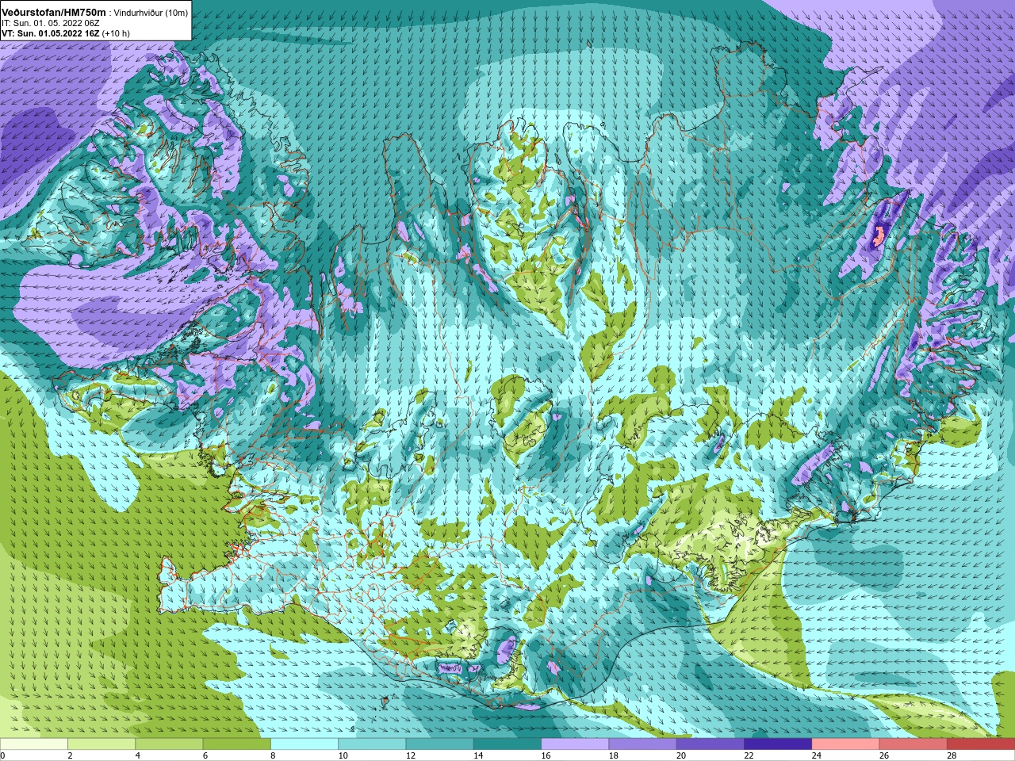Screen dimensions: 1015x761
Task: Click the legend scale value '26'
Action: point(884,755)
